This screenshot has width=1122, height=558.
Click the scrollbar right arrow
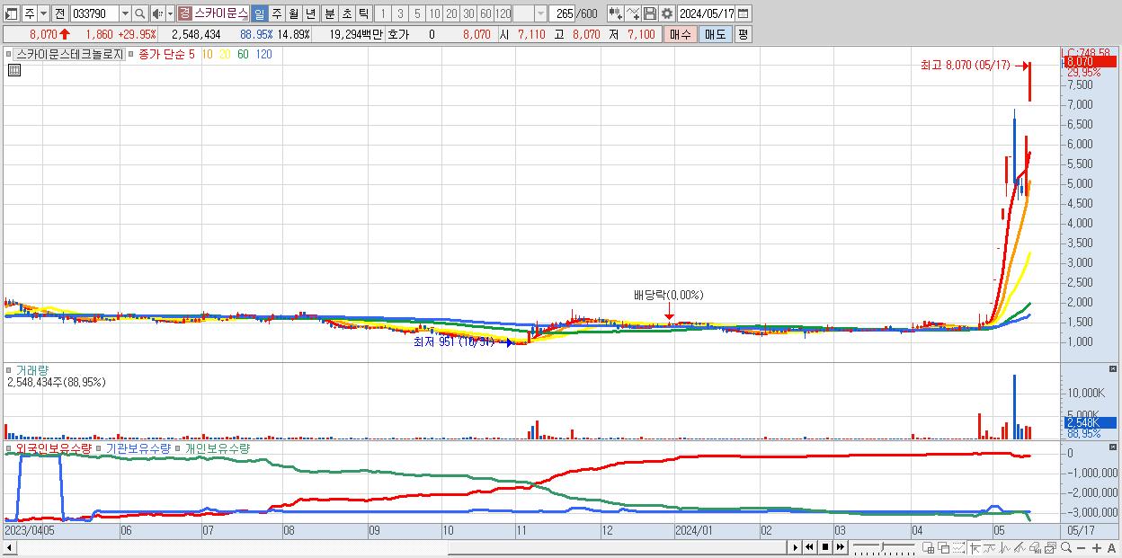[x=795, y=547]
